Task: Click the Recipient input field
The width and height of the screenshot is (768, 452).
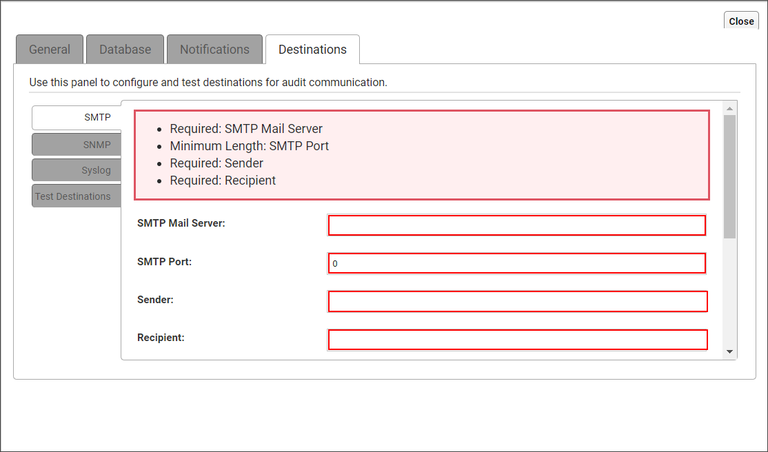Action: (516, 339)
